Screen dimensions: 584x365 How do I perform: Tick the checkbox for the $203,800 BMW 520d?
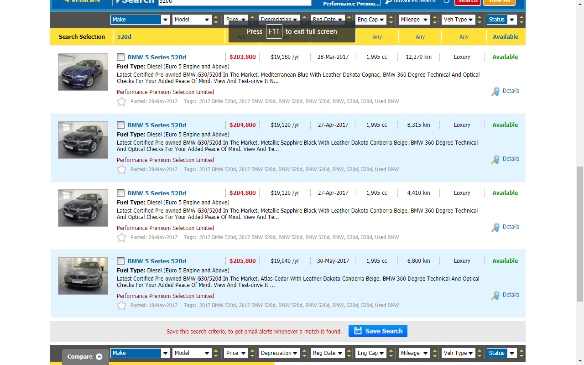(120, 57)
